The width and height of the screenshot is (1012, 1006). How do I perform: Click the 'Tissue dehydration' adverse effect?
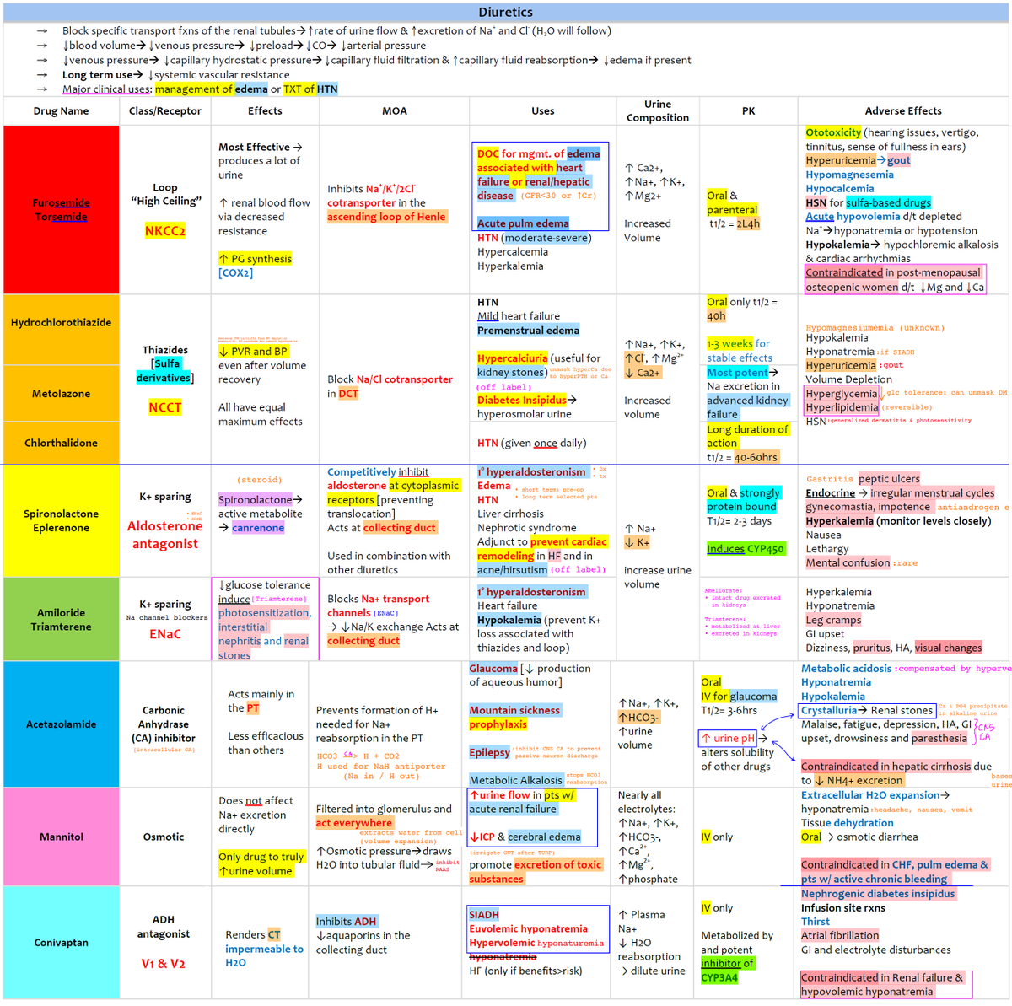point(847,823)
